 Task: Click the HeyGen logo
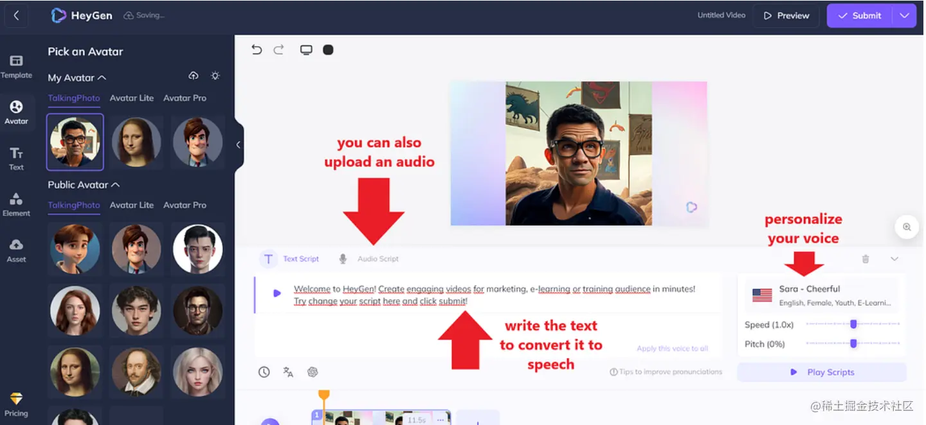82,15
